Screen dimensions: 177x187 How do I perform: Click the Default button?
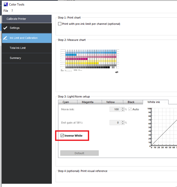point(79,153)
